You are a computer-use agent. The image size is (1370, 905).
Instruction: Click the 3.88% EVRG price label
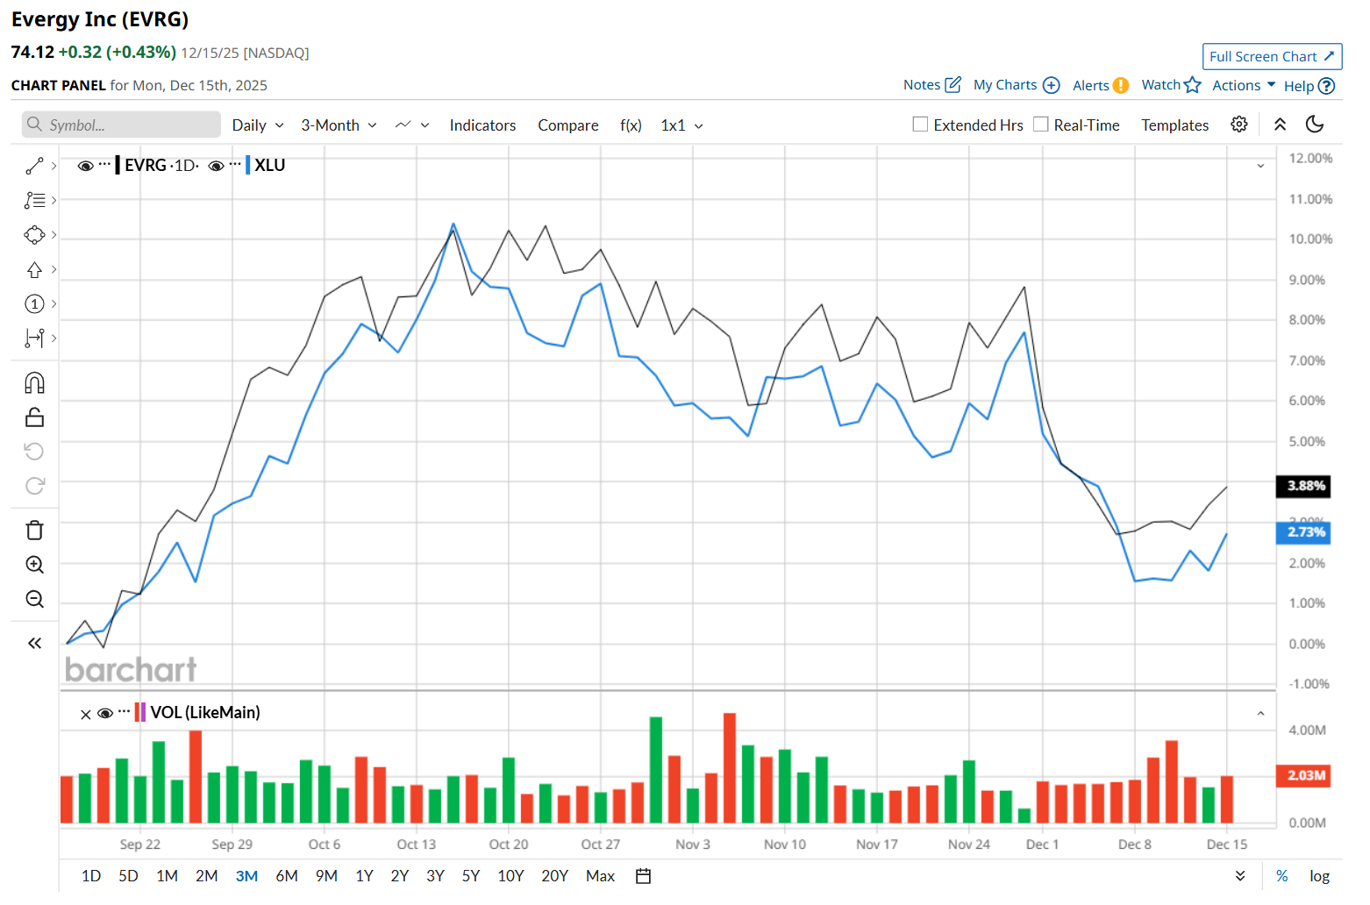tap(1303, 486)
